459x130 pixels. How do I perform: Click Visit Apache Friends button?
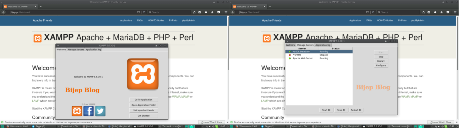coord(143,110)
